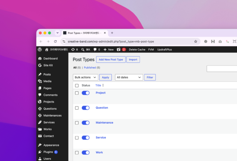Open Maintenances in the sidebar
Screen dimensions: 237x161
coord(52,115)
